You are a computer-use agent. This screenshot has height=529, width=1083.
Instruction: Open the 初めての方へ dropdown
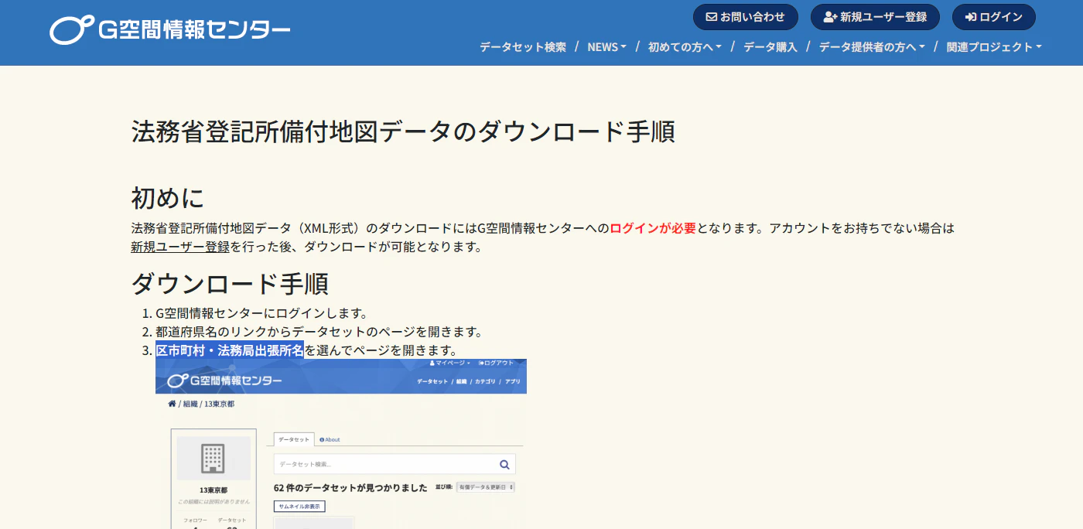pyautogui.click(x=685, y=47)
